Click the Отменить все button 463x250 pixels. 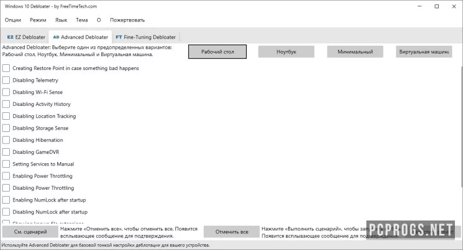click(x=232, y=232)
